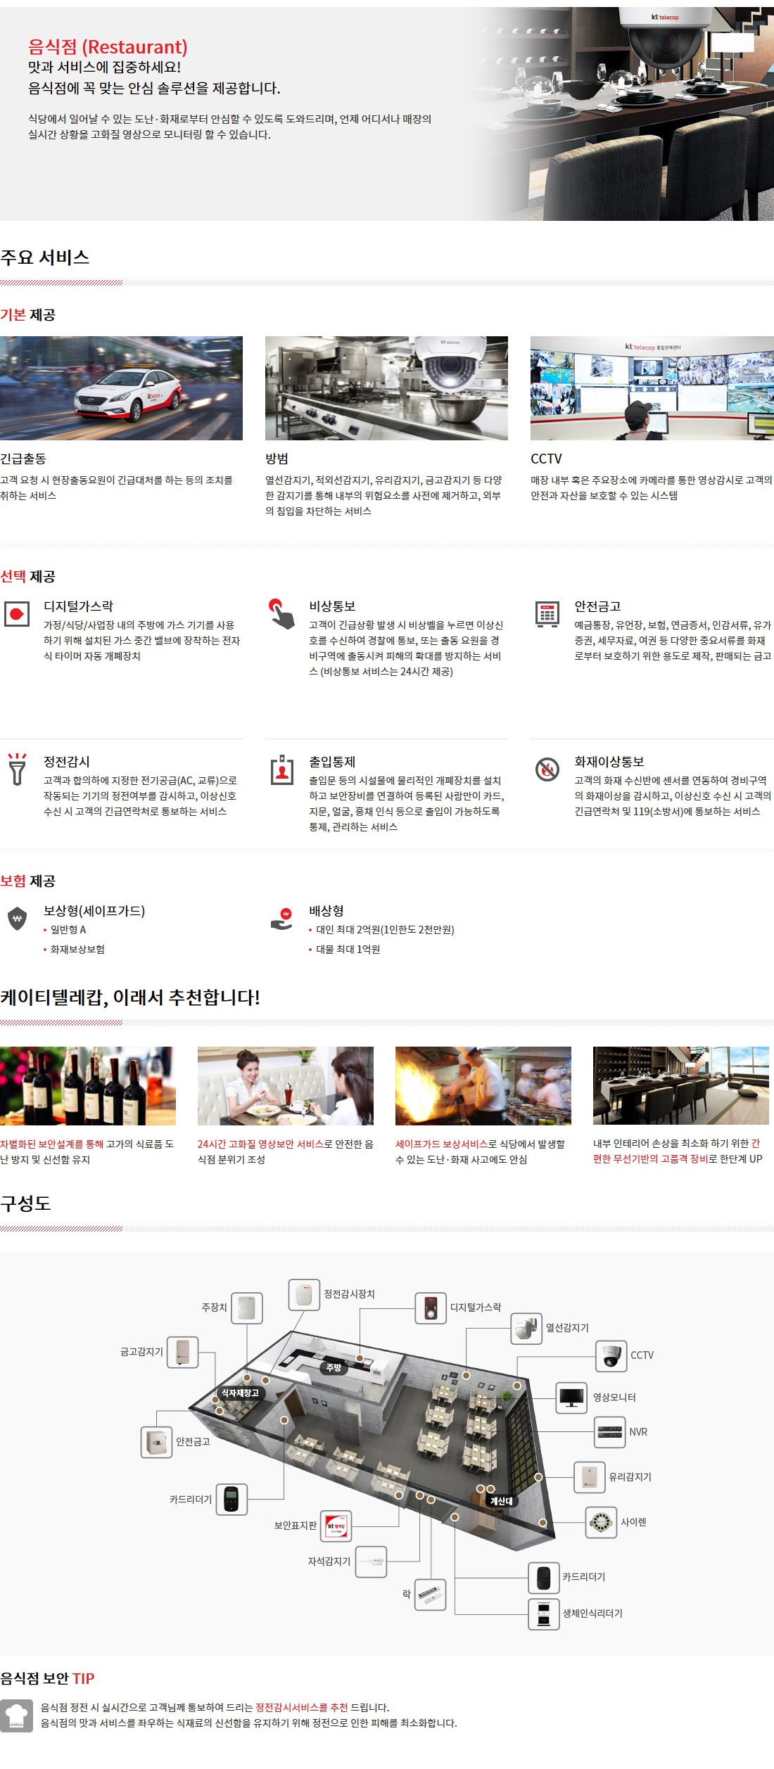Viewport: 774px width, 1769px height.
Task: Click the 계산대 label in floor plan
Action: click(x=501, y=1500)
